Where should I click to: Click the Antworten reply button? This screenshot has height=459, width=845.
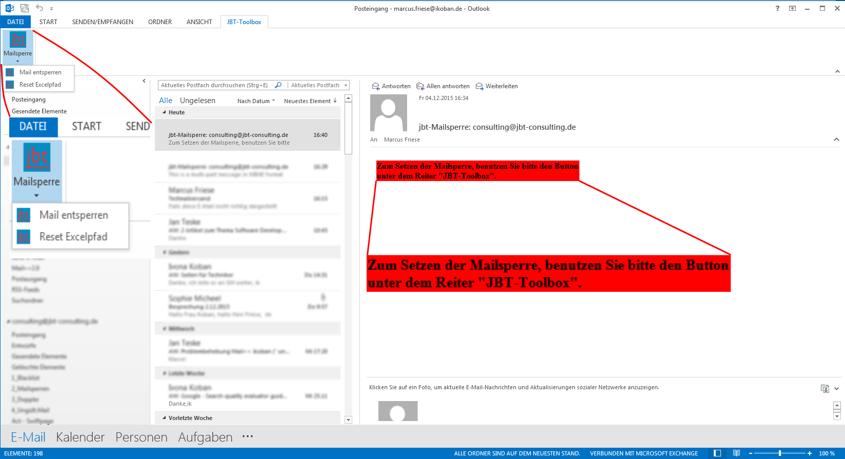[x=391, y=86]
